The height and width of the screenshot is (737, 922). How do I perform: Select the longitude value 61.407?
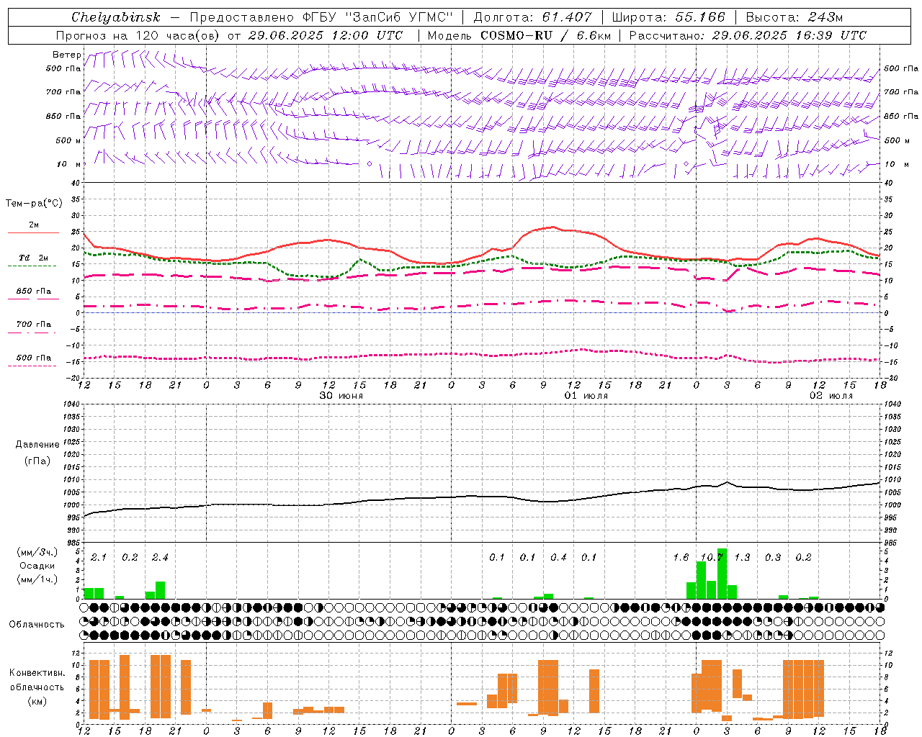tap(567, 17)
